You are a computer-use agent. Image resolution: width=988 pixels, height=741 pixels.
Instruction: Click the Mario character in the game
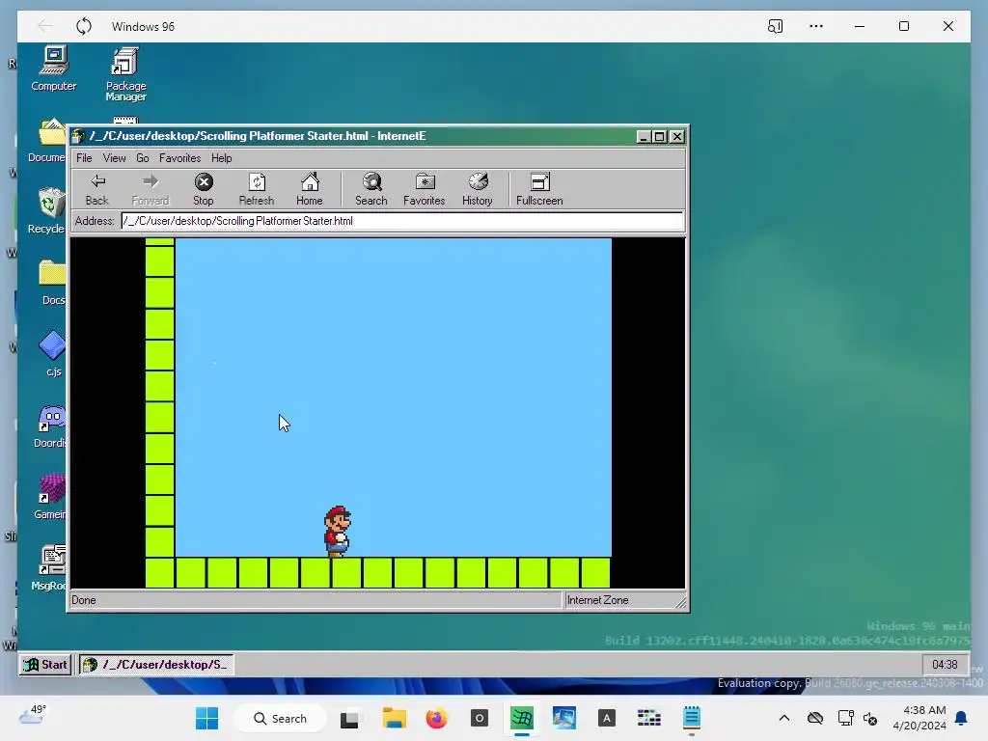pyautogui.click(x=337, y=532)
